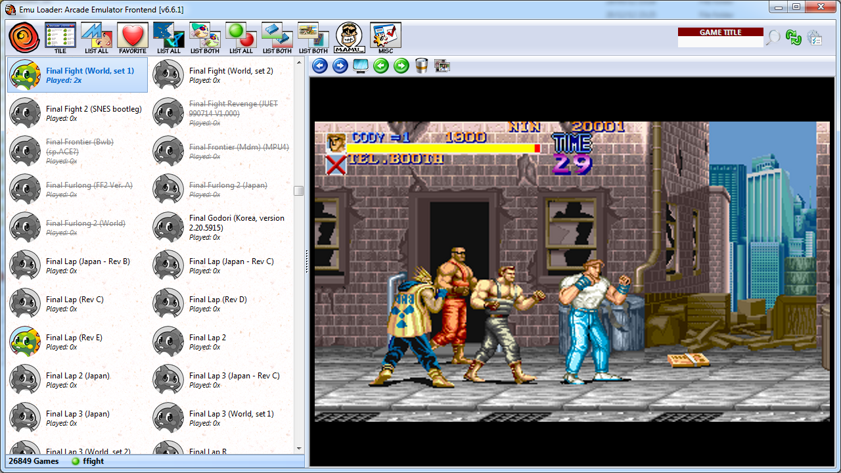Click the magnifying glass search icon
Viewport: 841px width, 473px height.
773,37
